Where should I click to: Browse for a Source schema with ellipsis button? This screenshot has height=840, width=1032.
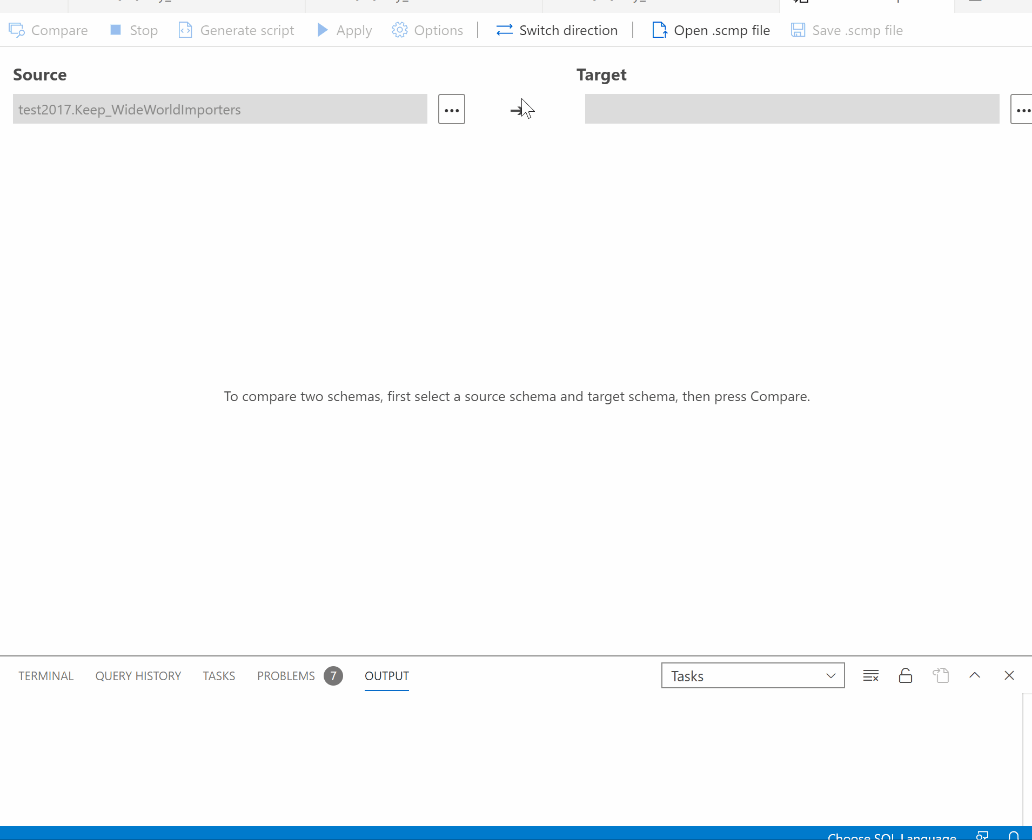(x=451, y=109)
